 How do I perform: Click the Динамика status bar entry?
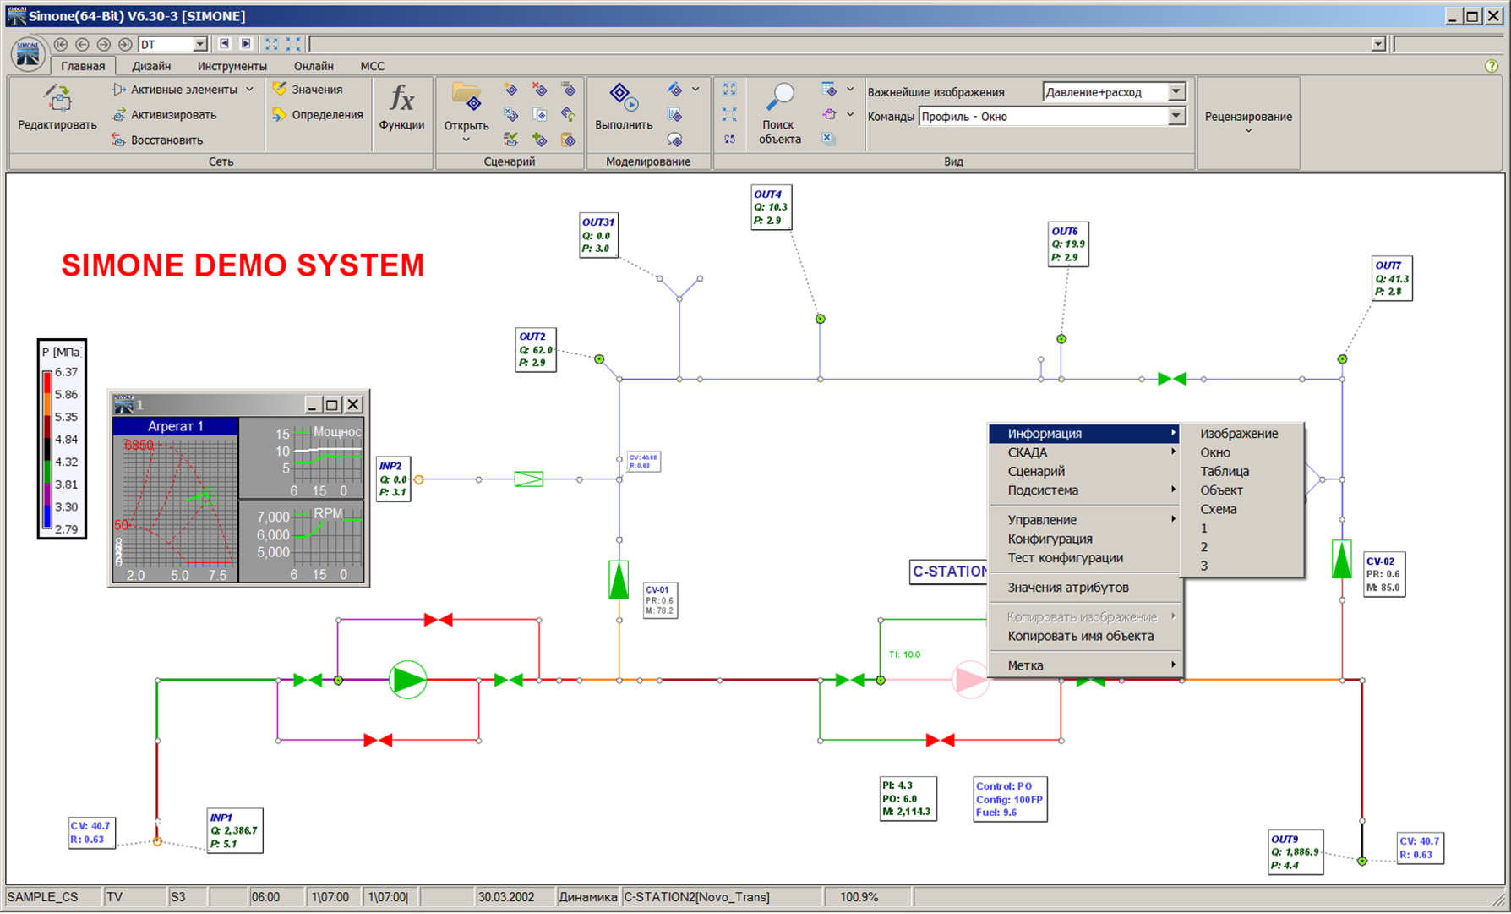point(588,897)
